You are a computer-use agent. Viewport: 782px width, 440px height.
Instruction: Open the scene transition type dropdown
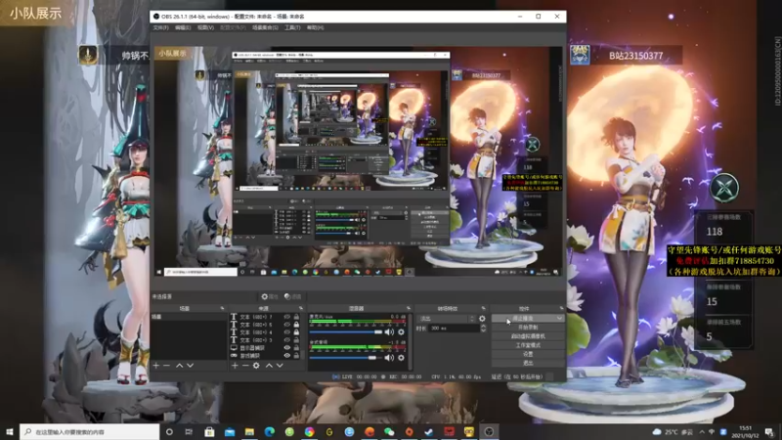coord(447,319)
